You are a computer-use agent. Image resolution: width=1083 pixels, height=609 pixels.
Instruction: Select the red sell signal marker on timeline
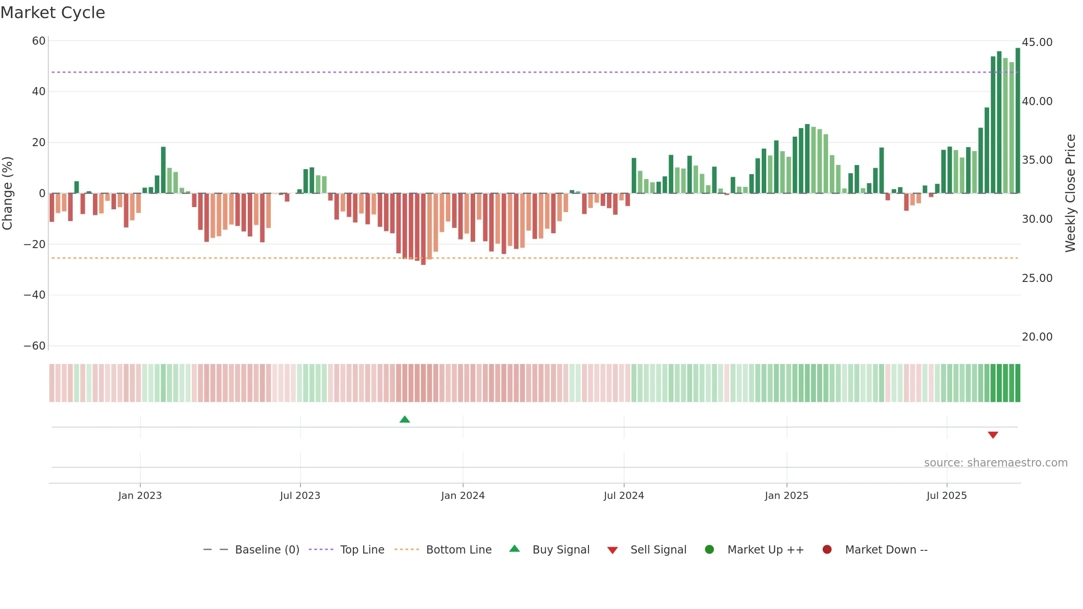(x=993, y=435)
